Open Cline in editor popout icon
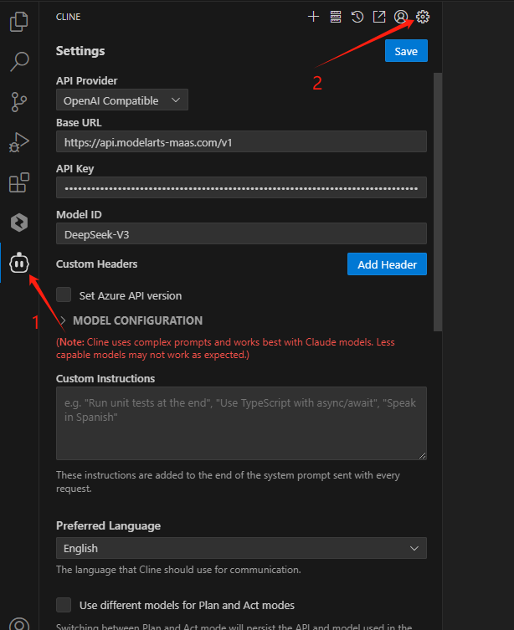The image size is (514, 630). coord(379,17)
